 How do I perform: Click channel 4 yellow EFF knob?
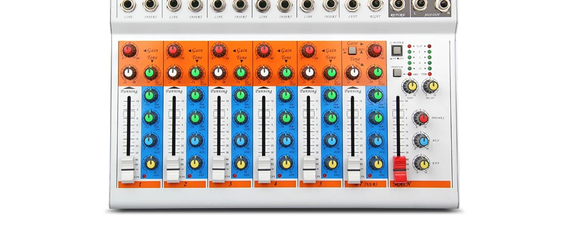(286, 164)
